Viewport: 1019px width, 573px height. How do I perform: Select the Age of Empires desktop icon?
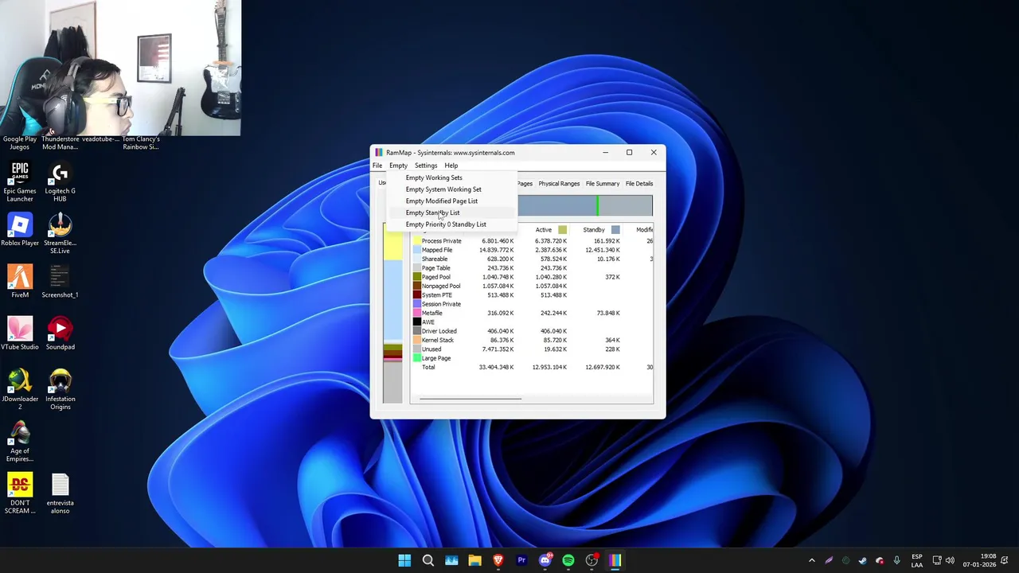click(x=20, y=442)
